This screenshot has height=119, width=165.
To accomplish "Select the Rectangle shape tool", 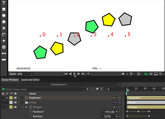I will pyautogui.click(x=4, y=9).
